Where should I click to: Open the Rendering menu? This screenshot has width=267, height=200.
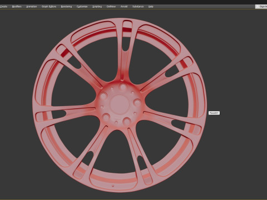pyautogui.click(x=66, y=7)
